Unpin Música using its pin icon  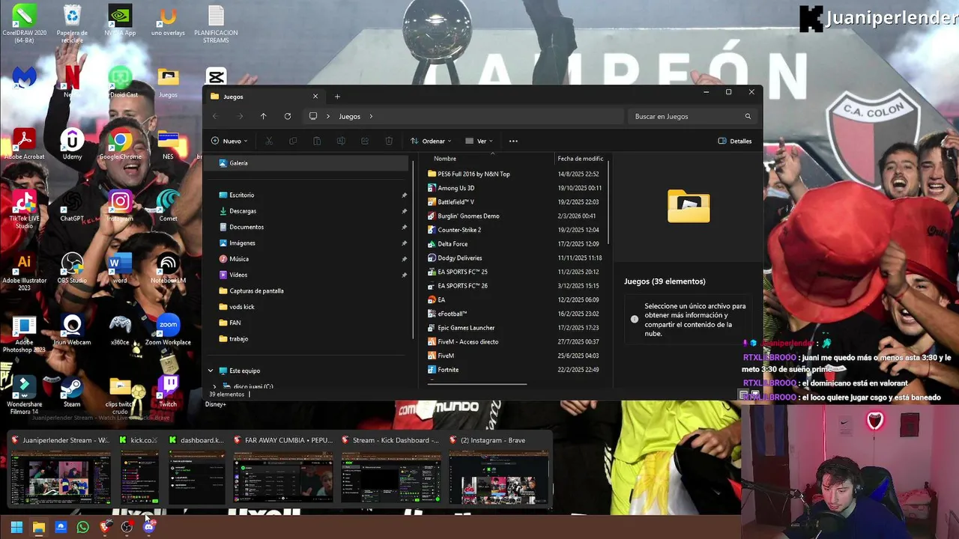(x=404, y=259)
